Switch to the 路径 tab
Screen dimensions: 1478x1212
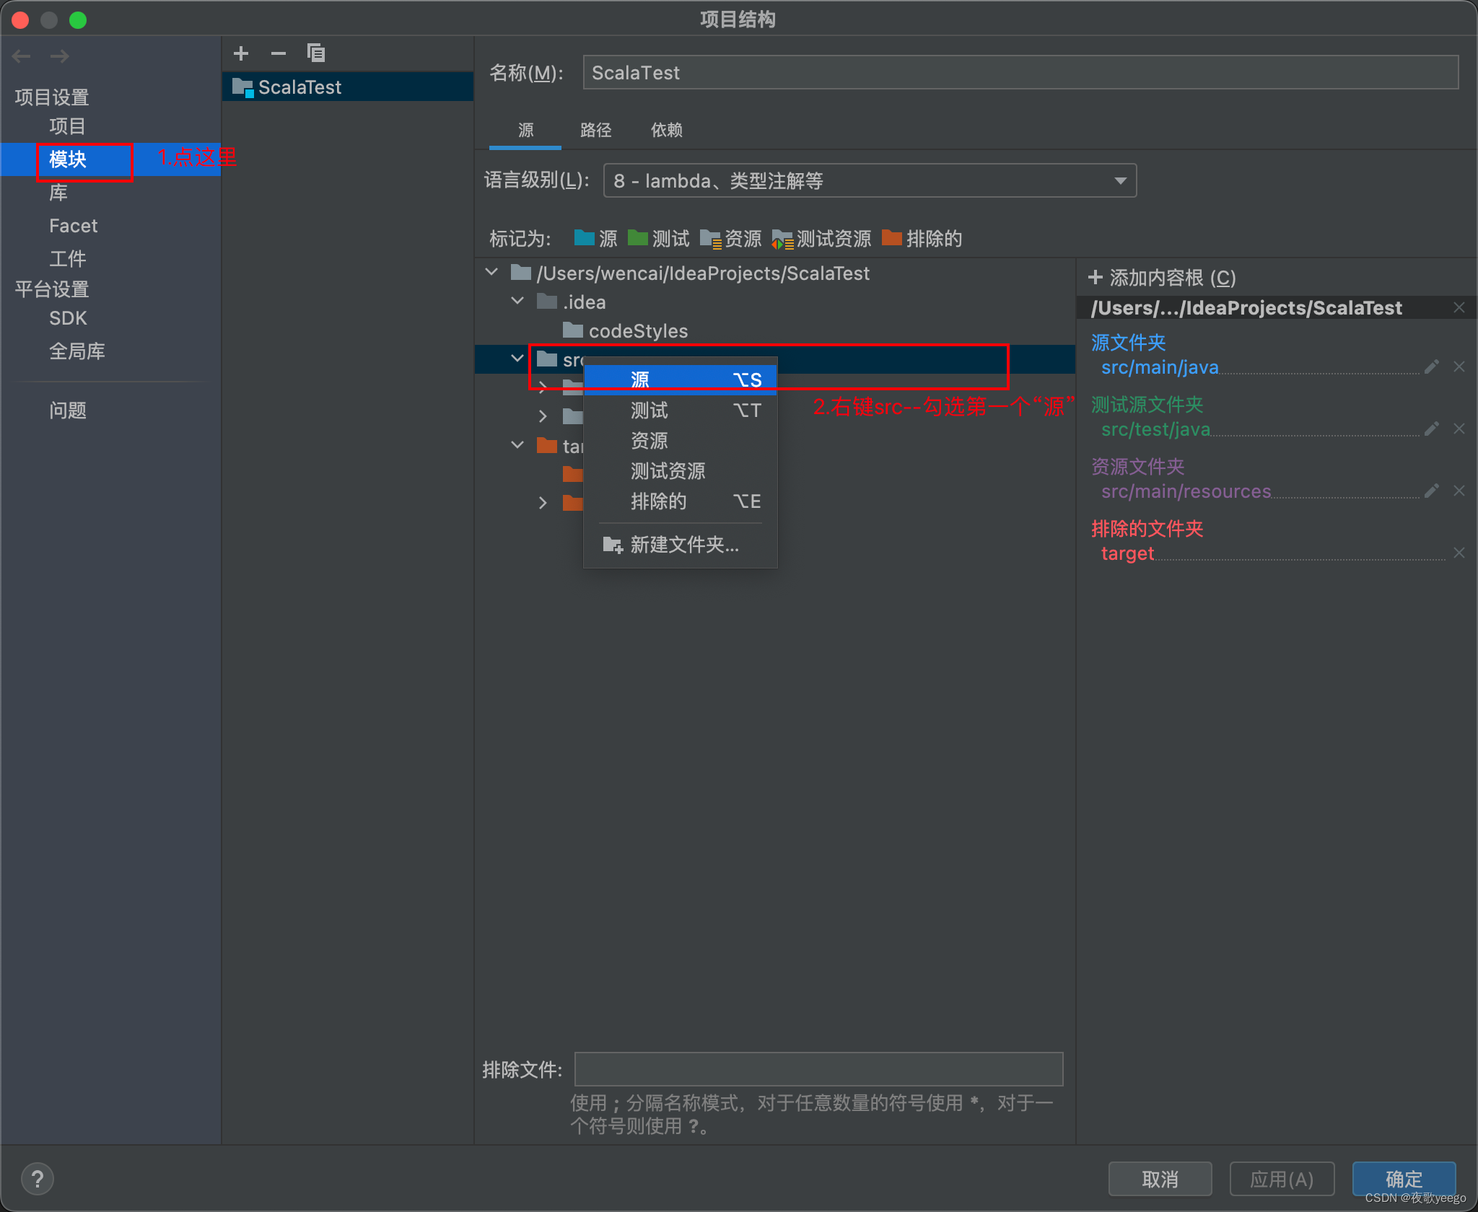click(x=595, y=130)
